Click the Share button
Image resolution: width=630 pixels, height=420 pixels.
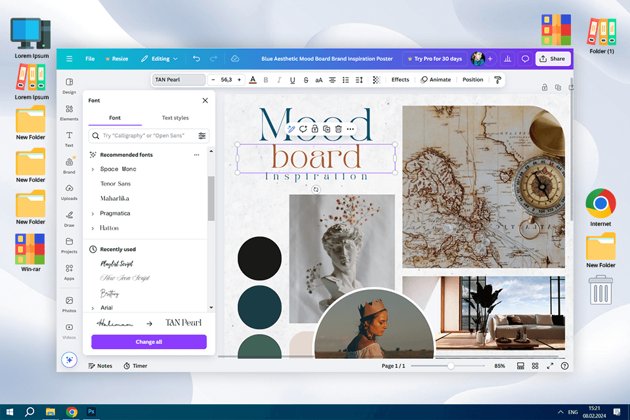point(553,58)
